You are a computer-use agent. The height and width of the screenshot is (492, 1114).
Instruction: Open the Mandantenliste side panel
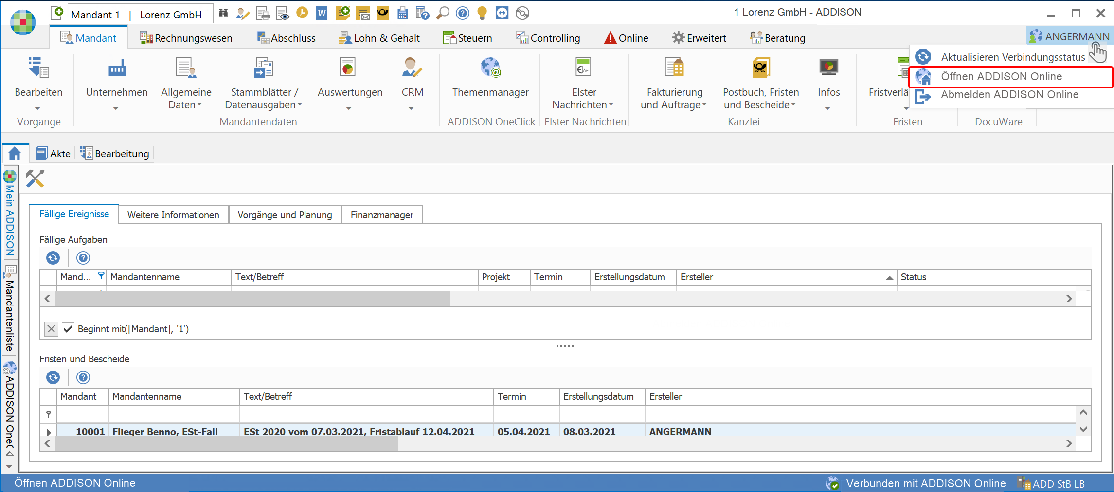click(x=10, y=309)
